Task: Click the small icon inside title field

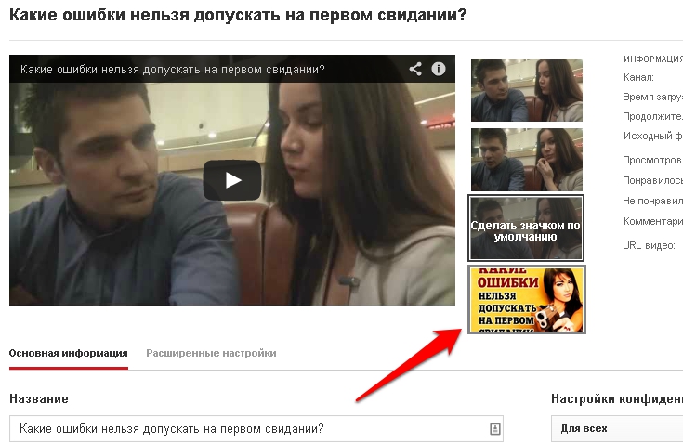Action: click(x=494, y=429)
